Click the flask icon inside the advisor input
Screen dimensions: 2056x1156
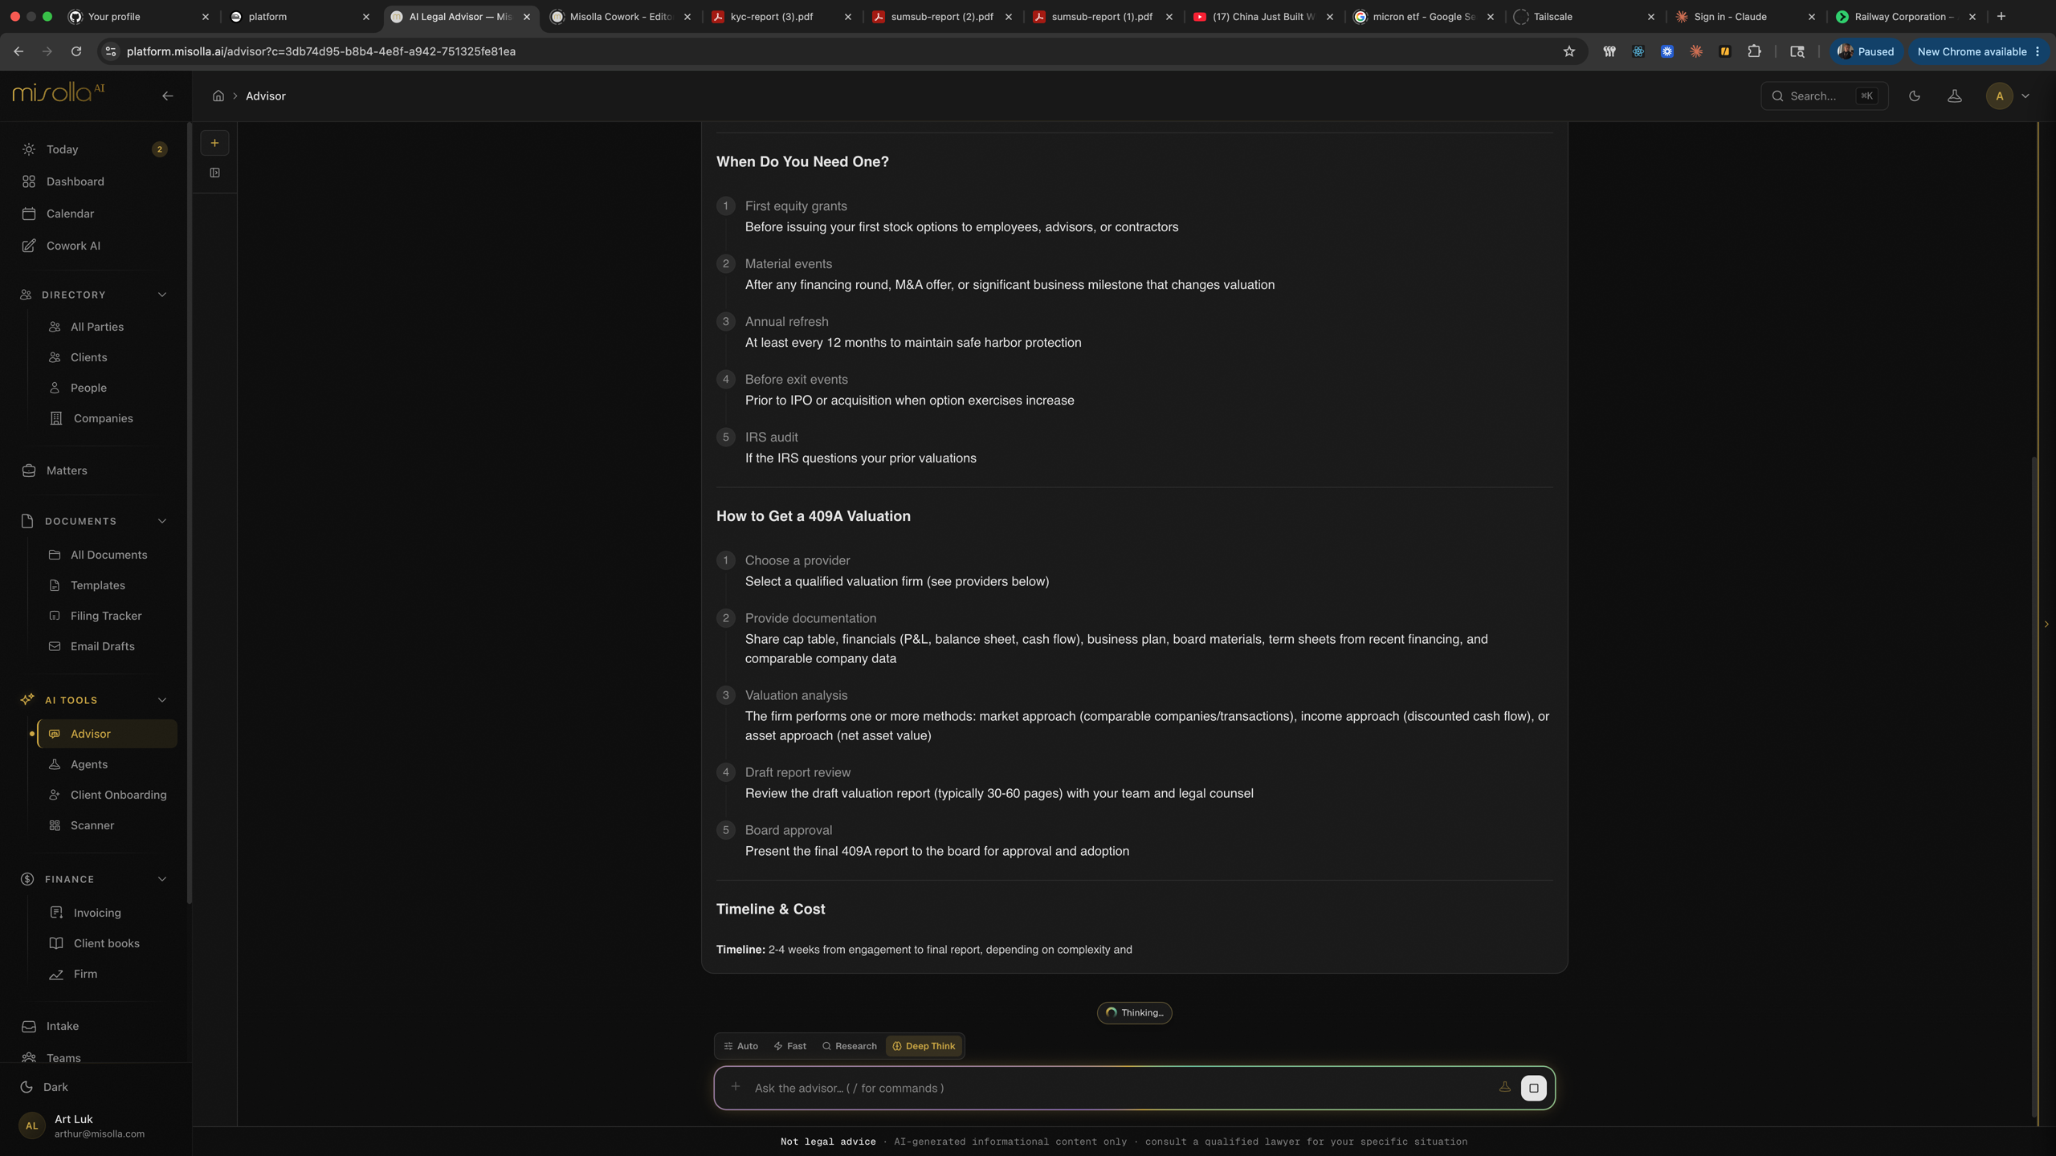pos(1504,1087)
